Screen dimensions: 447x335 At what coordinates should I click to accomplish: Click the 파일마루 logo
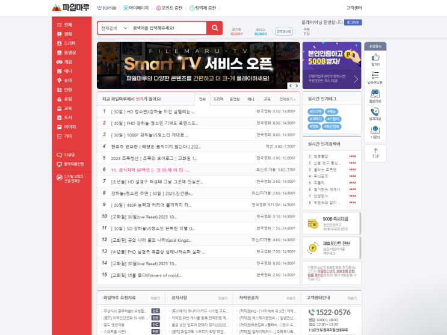click(70, 8)
